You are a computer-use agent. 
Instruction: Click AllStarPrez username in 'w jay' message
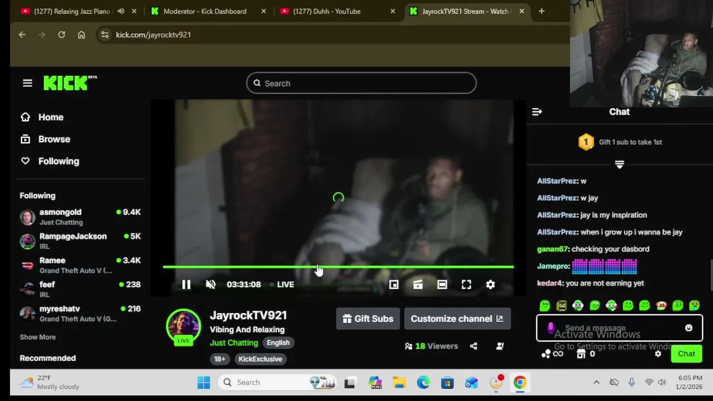[x=557, y=198]
